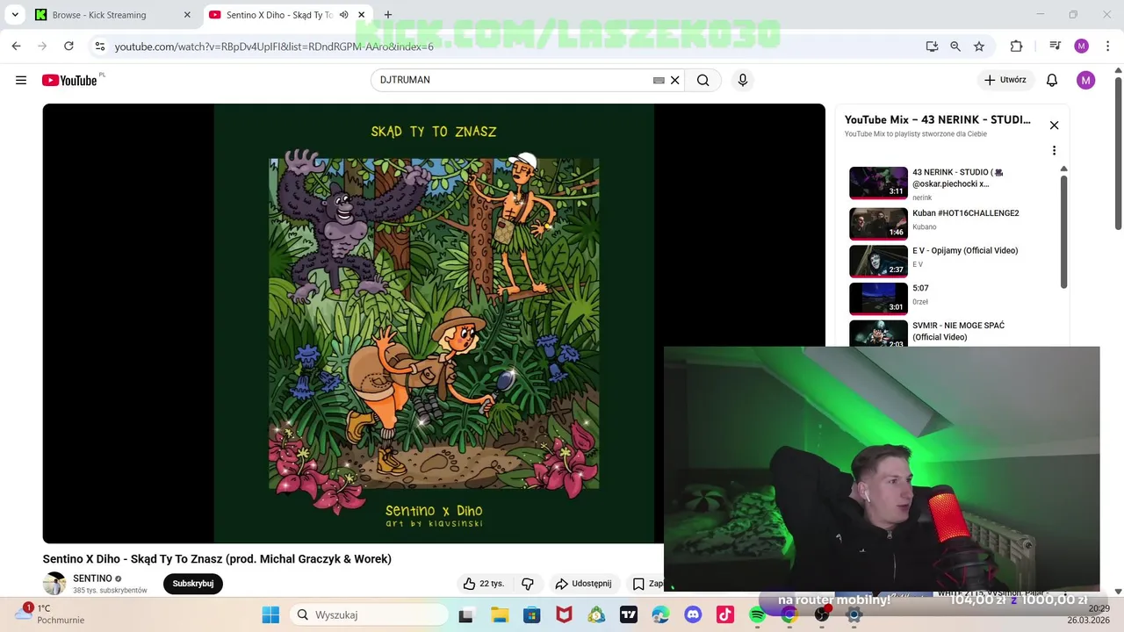Viewport: 1124px width, 632px height.
Task: Close the Kick Streaming tab
Action: (x=187, y=15)
